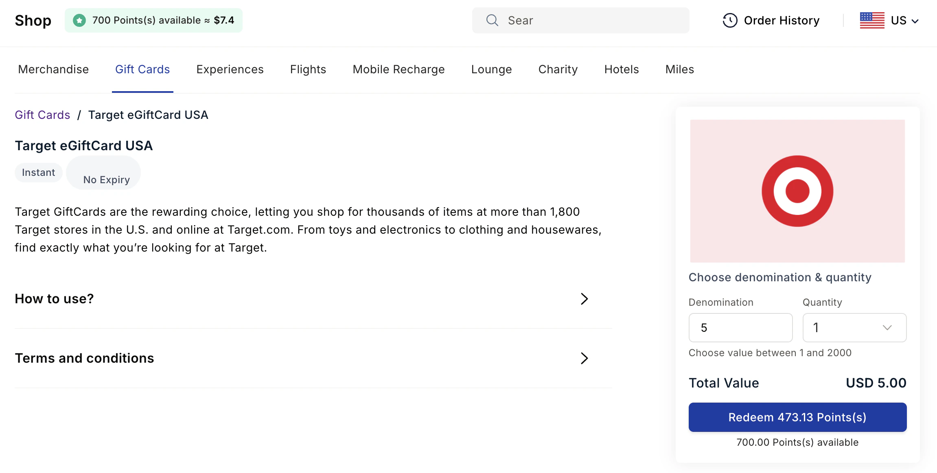Click the Denomination field label
Screen dimensions: 937x473
pos(721,302)
